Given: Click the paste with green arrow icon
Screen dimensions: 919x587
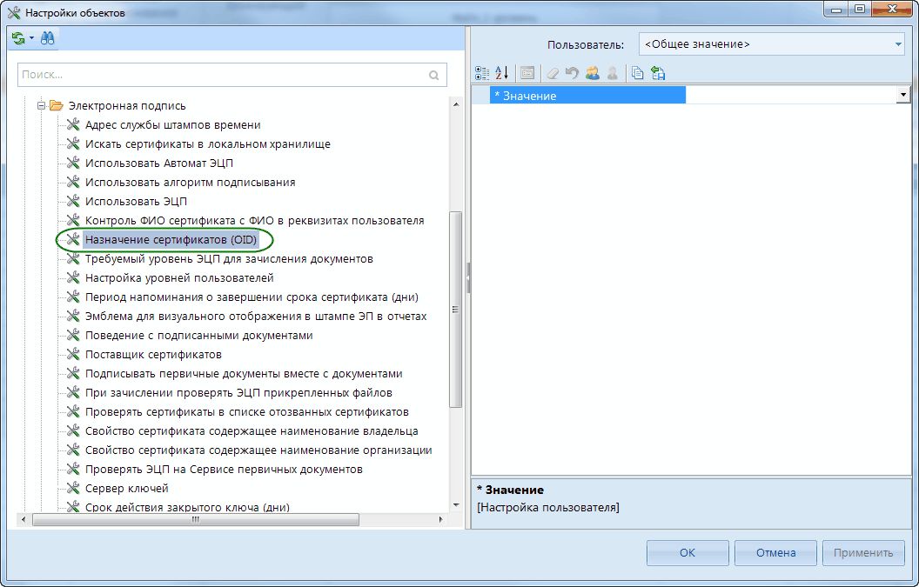Looking at the screenshot, I should point(658,73).
